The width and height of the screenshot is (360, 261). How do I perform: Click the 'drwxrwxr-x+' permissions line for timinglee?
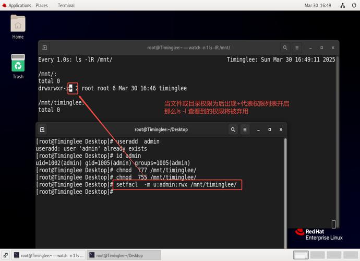tap(113, 88)
